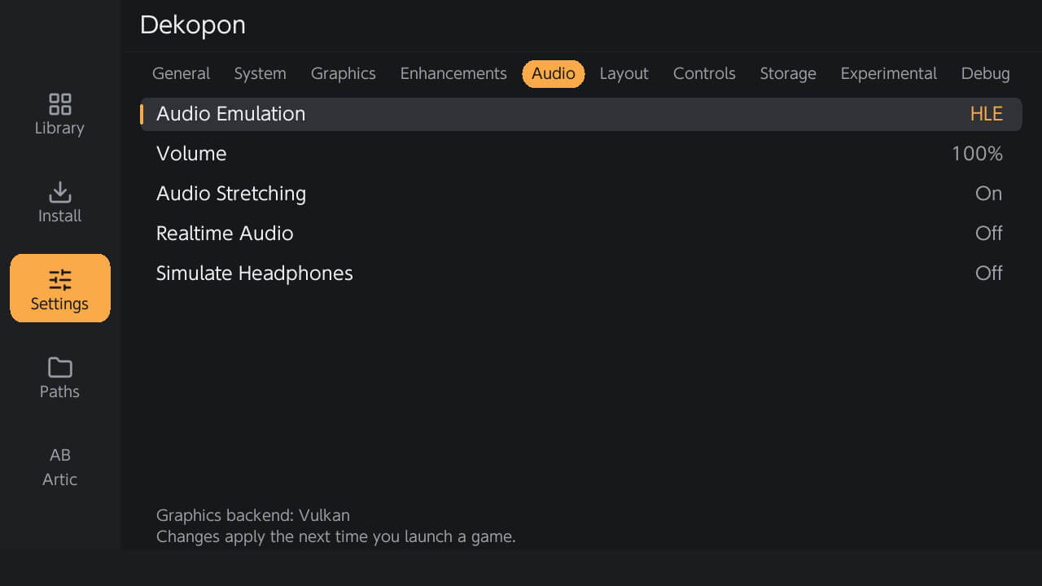This screenshot has height=586, width=1042.
Task: Open the Paths folder icon
Action: [x=60, y=367]
